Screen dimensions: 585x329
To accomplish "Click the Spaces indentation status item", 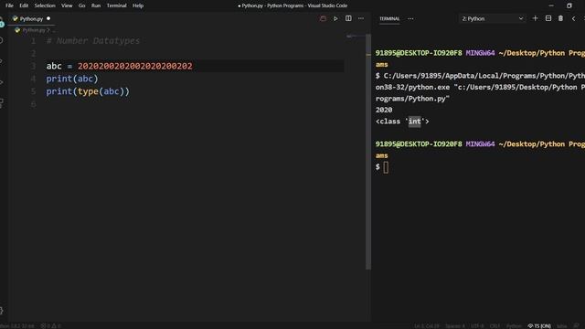I will point(455,326).
